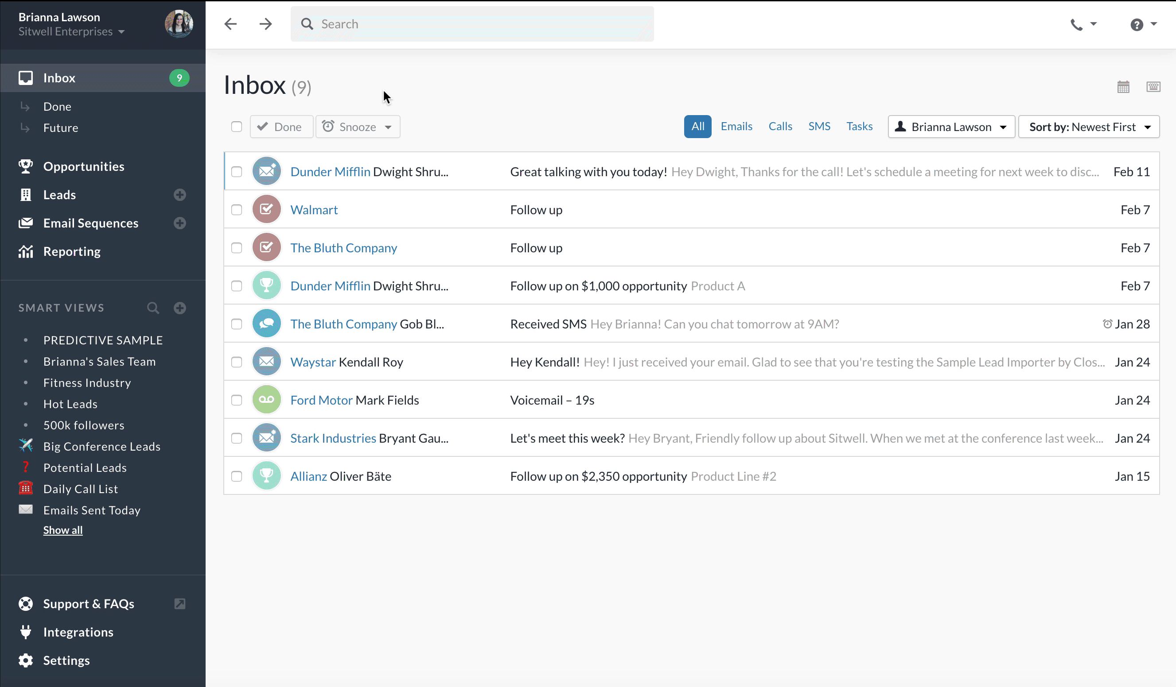Click the keyboard shortcuts icon
Image resolution: width=1176 pixels, height=687 pixels.
1153,87
